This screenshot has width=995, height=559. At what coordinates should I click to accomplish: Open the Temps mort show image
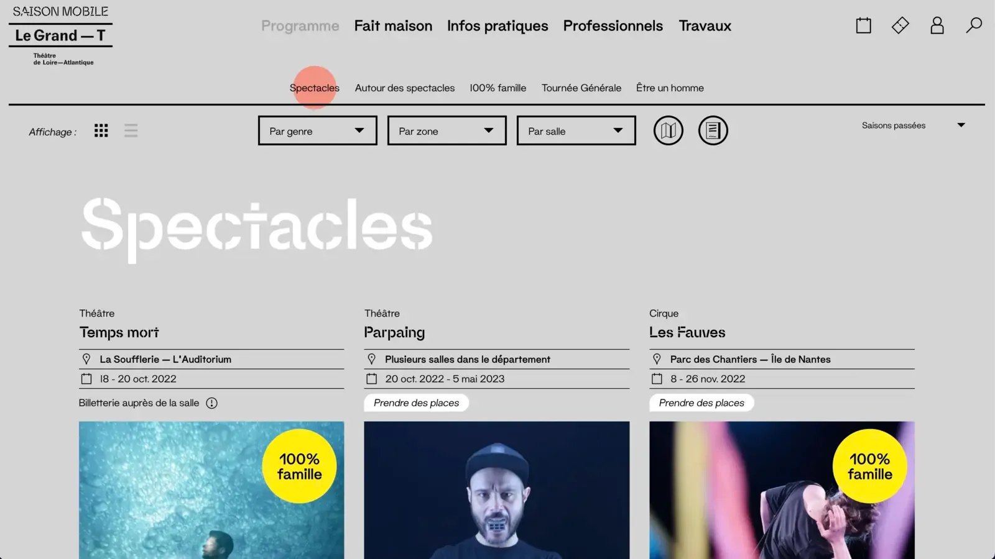pos(211,490)
